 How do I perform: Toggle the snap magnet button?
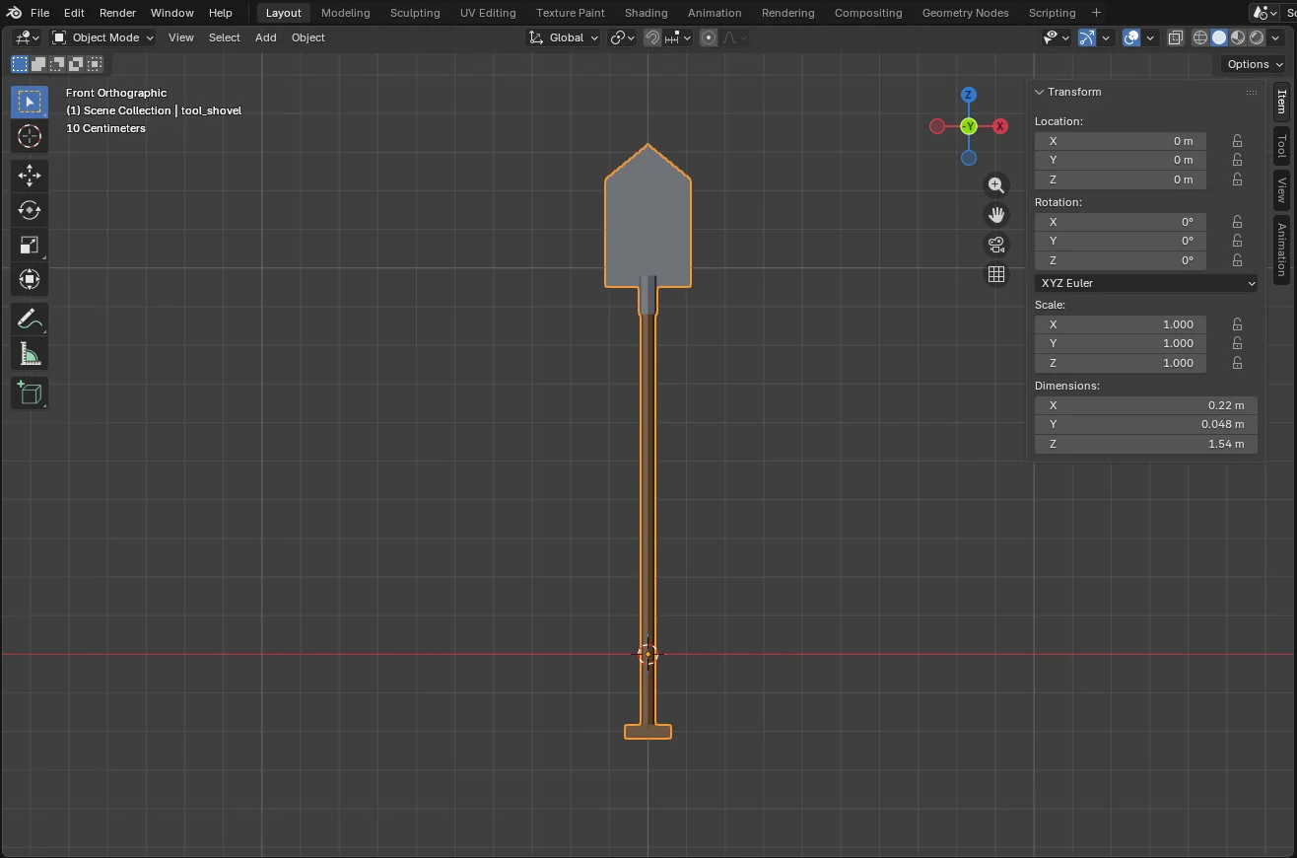(652, 37)
